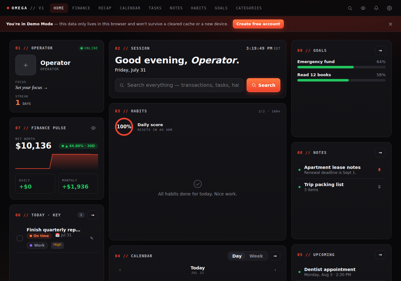Dismiss the Demo Mode banner
The image size is (401, 281).
coord(390,24)
